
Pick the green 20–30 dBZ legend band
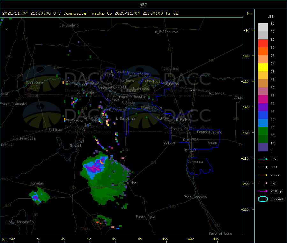pos(263,131)
